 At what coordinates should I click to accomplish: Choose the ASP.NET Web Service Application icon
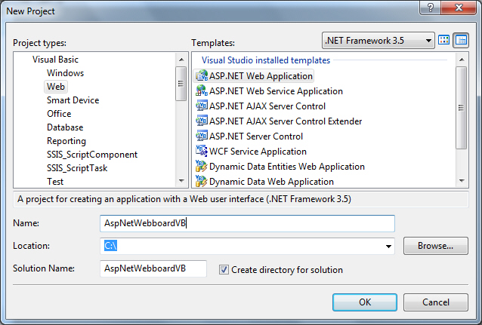click(202, 90)
